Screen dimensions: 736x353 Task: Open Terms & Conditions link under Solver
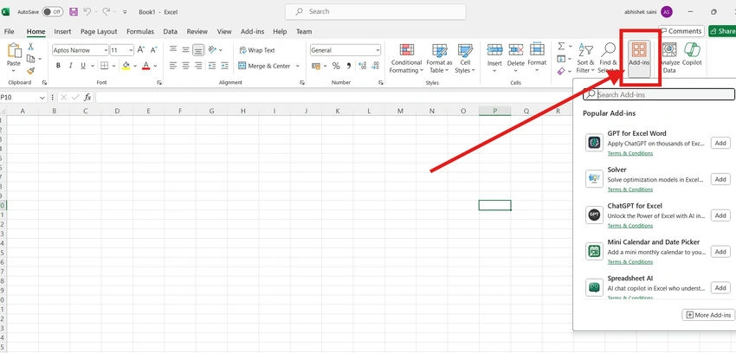[x=629, y=189]
